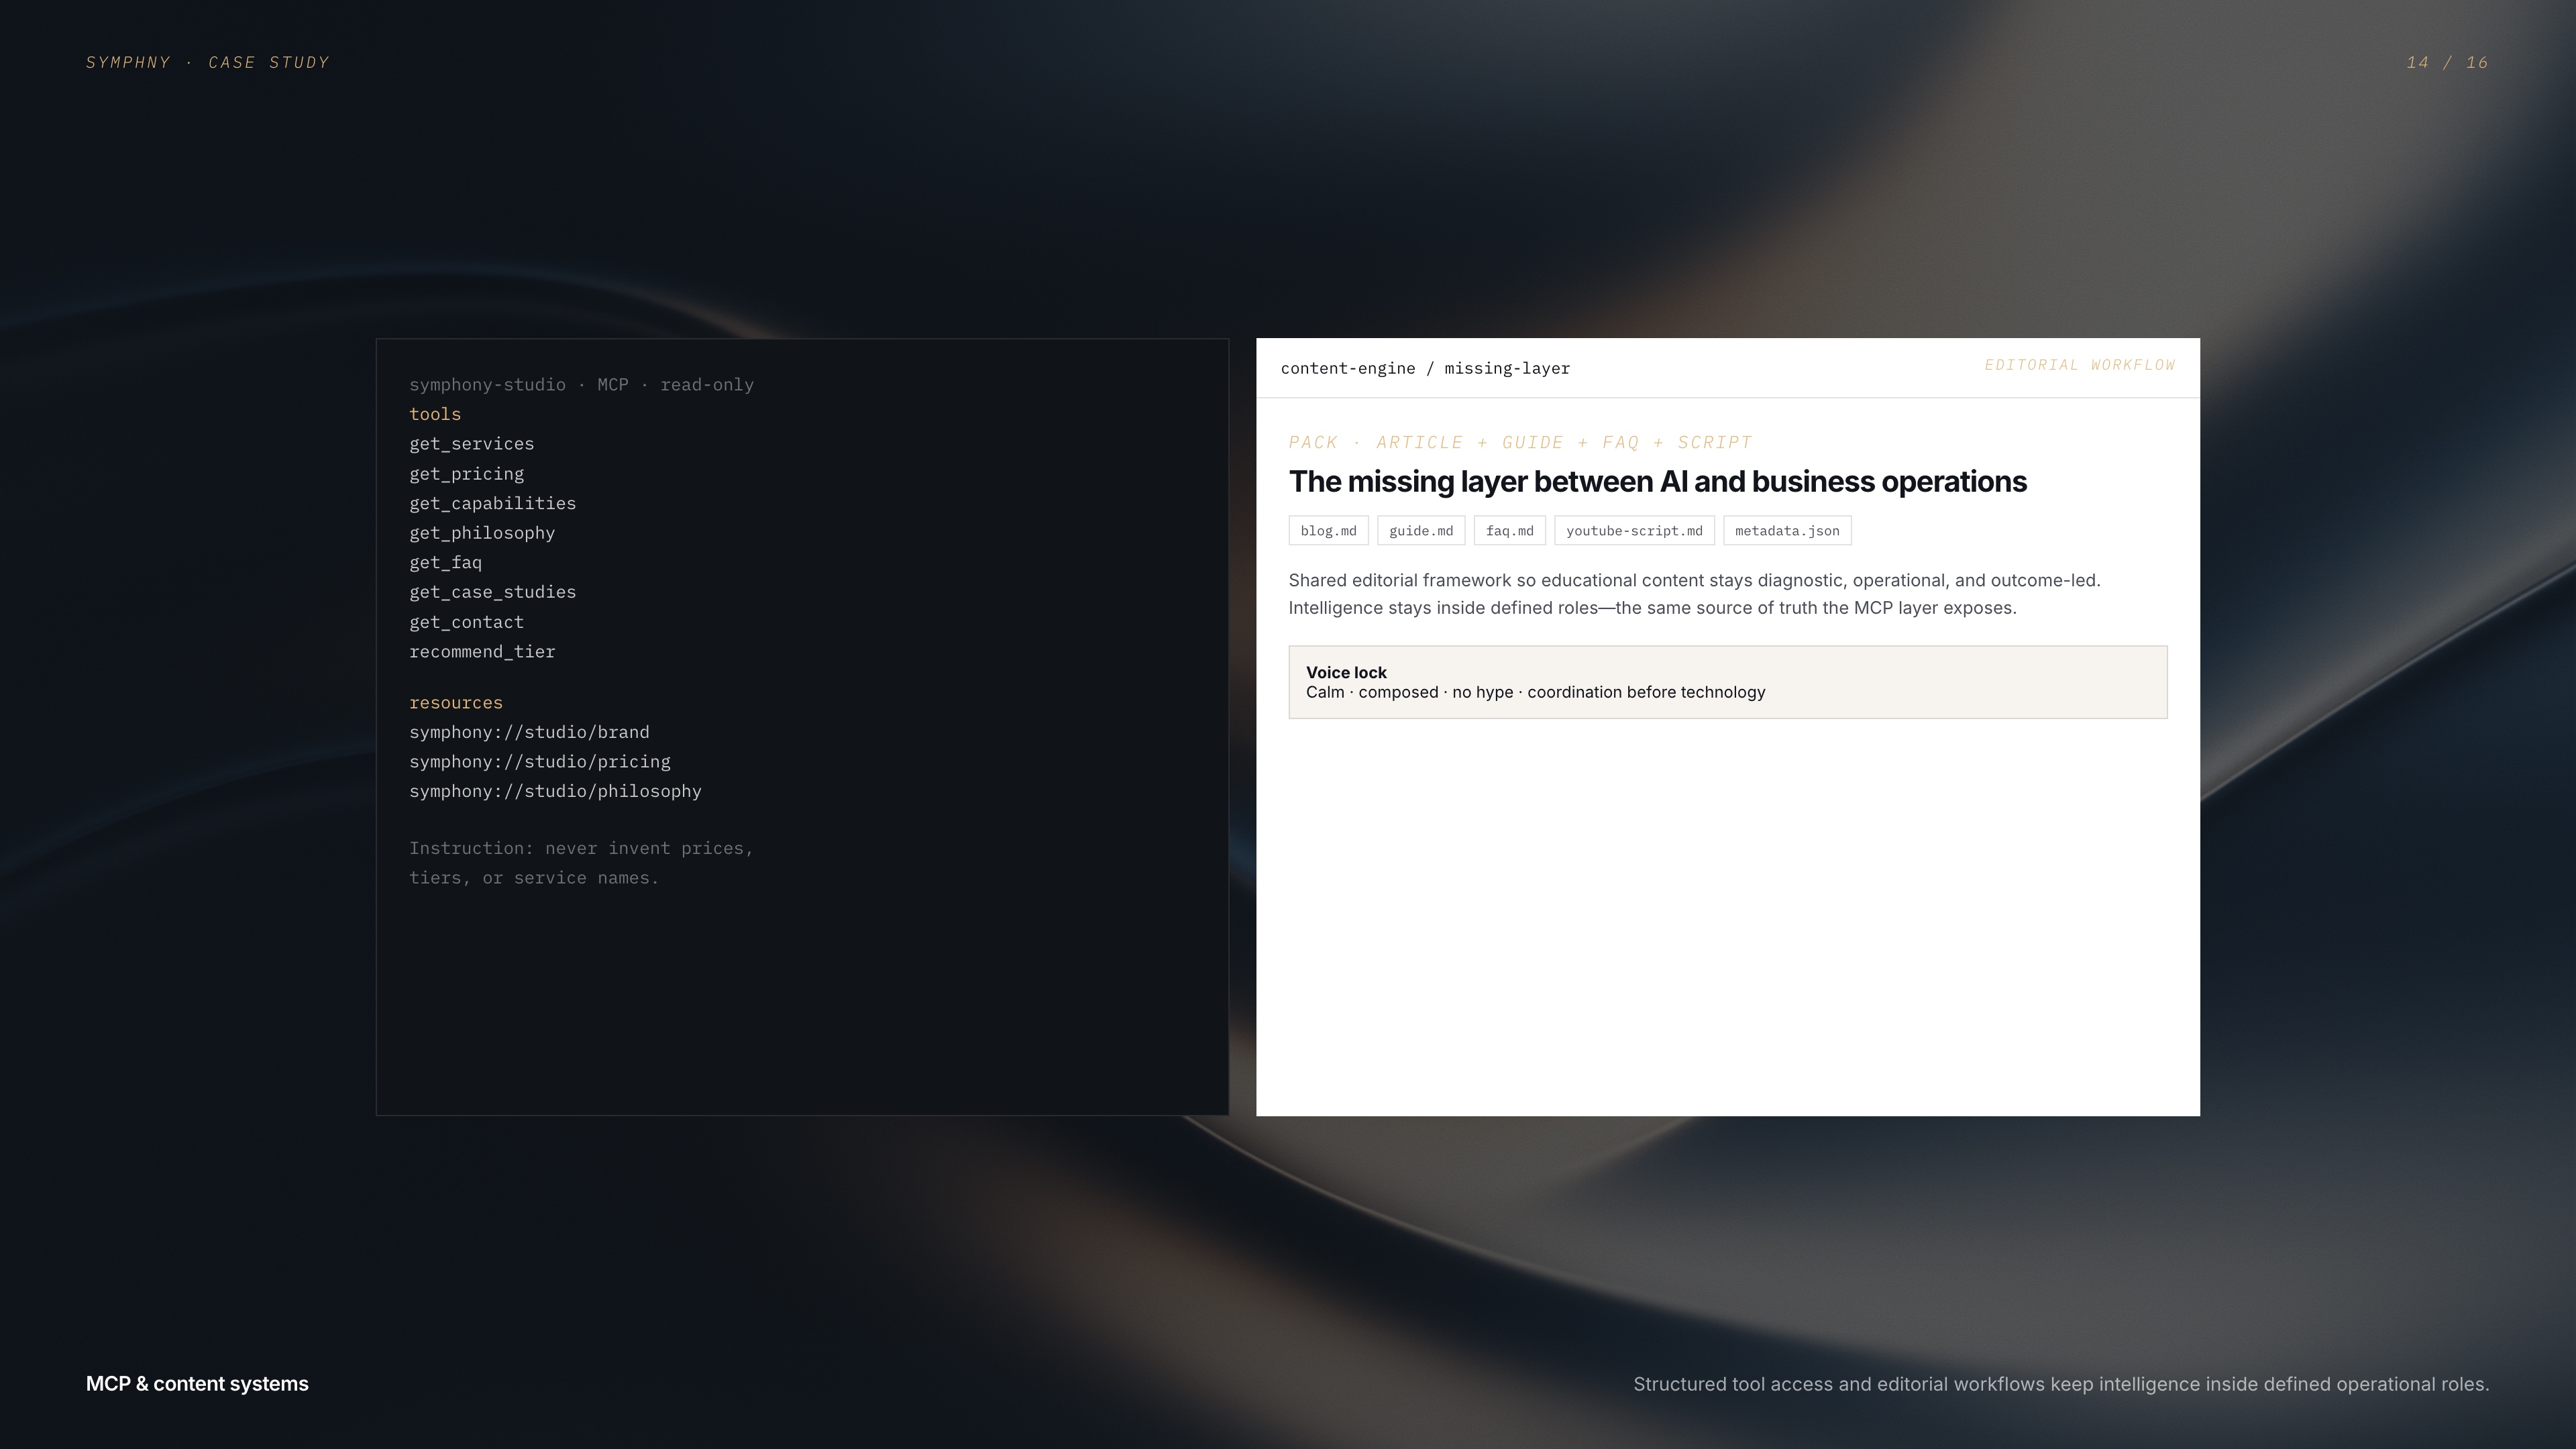Click 'symphony-studio · MCP · read-only' header
Image resolution: width=2576 pixels, height=1449 pixels.
(581, 385)
